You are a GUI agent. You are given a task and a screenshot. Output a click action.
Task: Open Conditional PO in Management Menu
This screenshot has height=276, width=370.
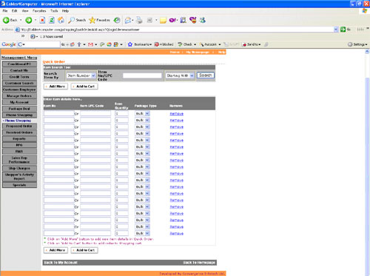[19, 64]
